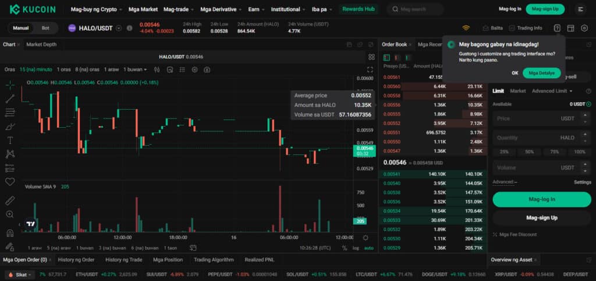Expand the HALO/USDT pair selector dropdown

coord(119,28)
